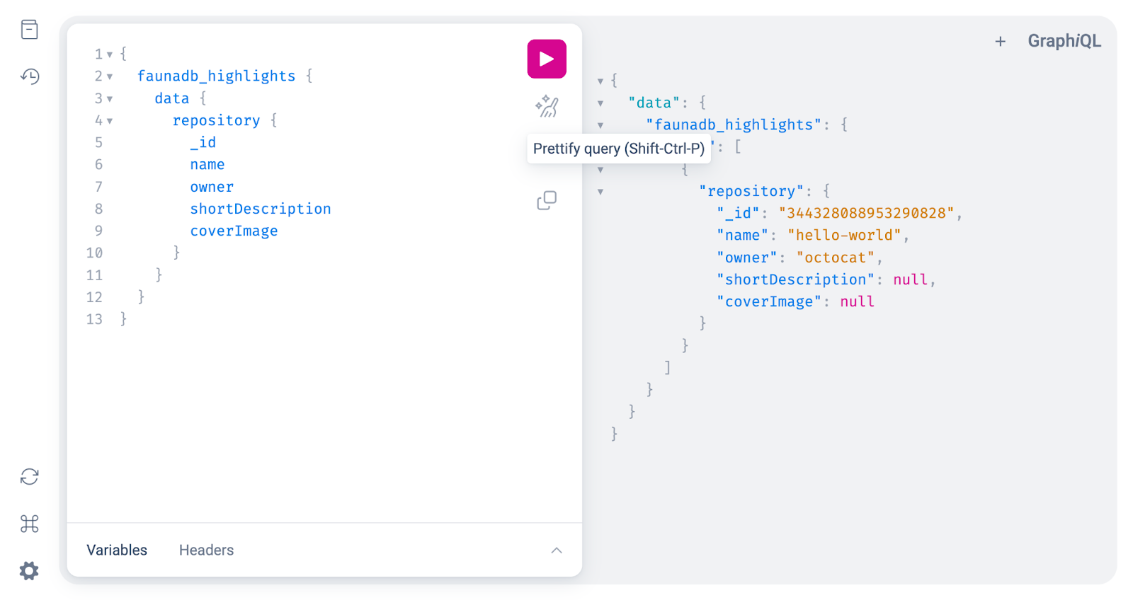
Task: Click the GraphiQL logo text
Action: (x=1064, y=41)
